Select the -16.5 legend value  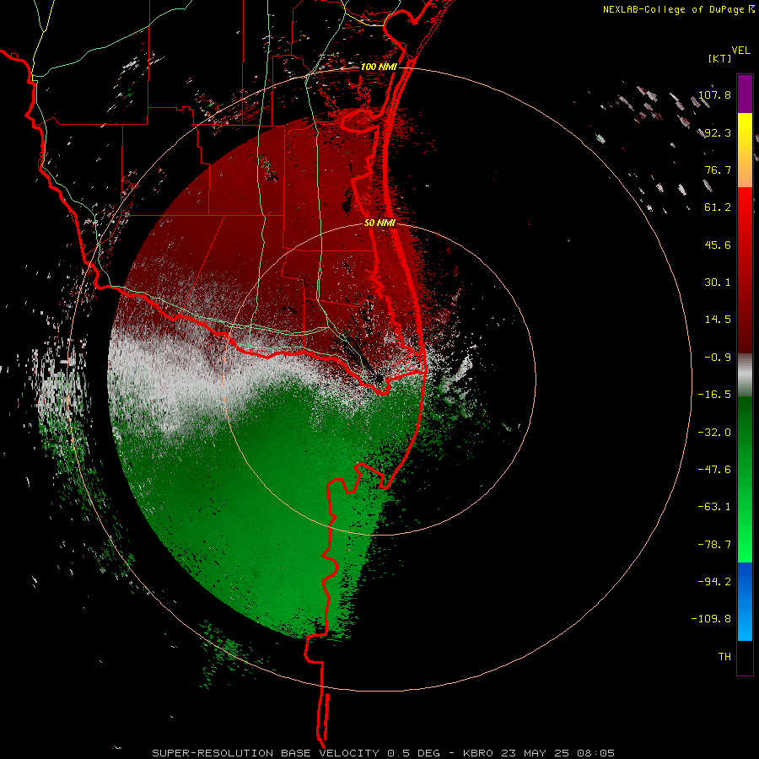click(714, 395)
